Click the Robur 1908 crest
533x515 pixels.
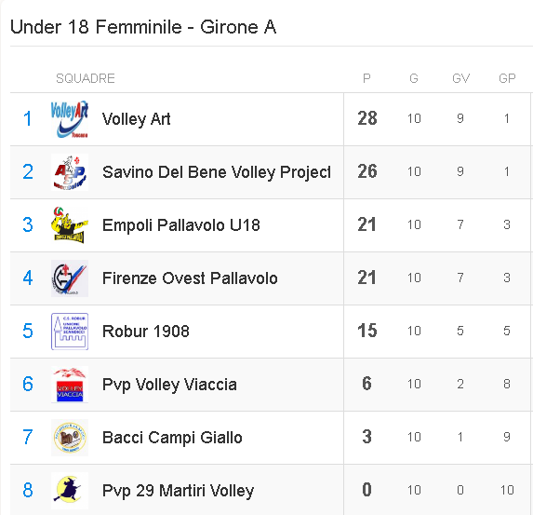coord(70,332)
